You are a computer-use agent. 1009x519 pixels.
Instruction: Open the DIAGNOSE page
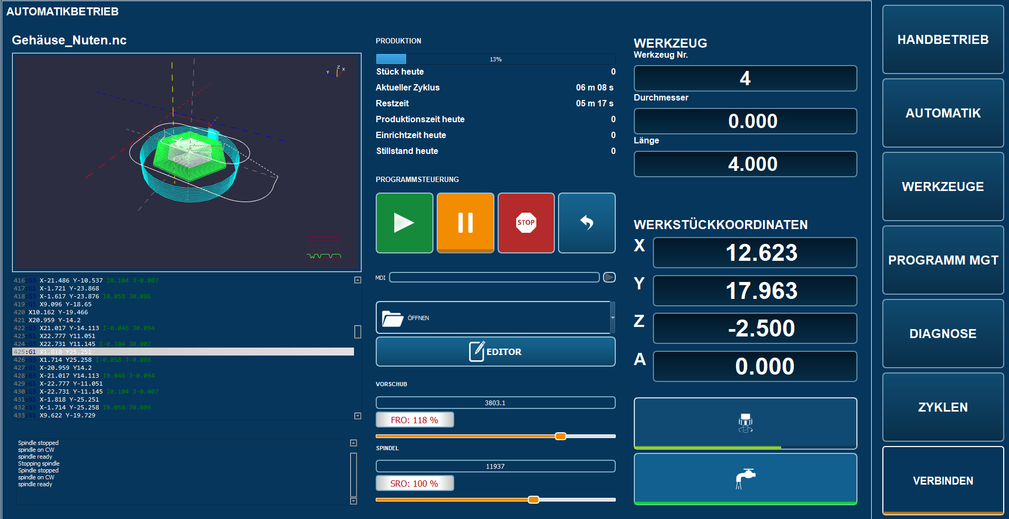point(943,334)
